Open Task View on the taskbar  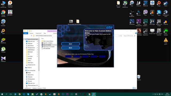pos(11,94)
